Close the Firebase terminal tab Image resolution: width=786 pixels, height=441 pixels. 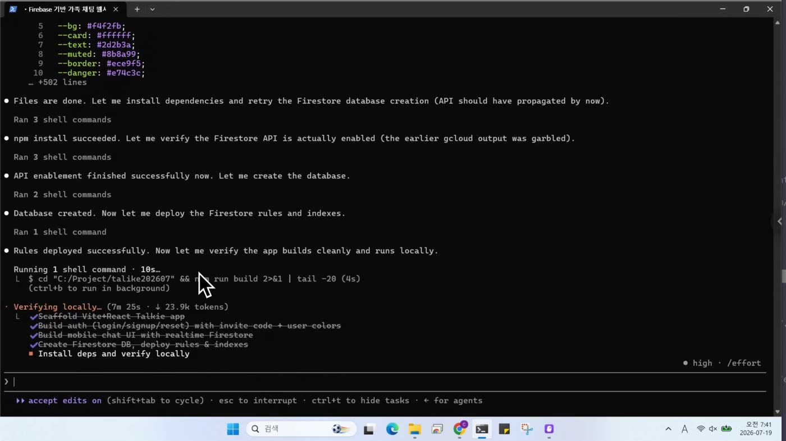click(116, 10)
